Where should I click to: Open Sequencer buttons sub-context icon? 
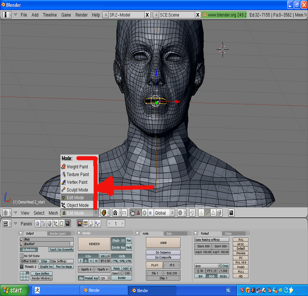tap(85, 224)
